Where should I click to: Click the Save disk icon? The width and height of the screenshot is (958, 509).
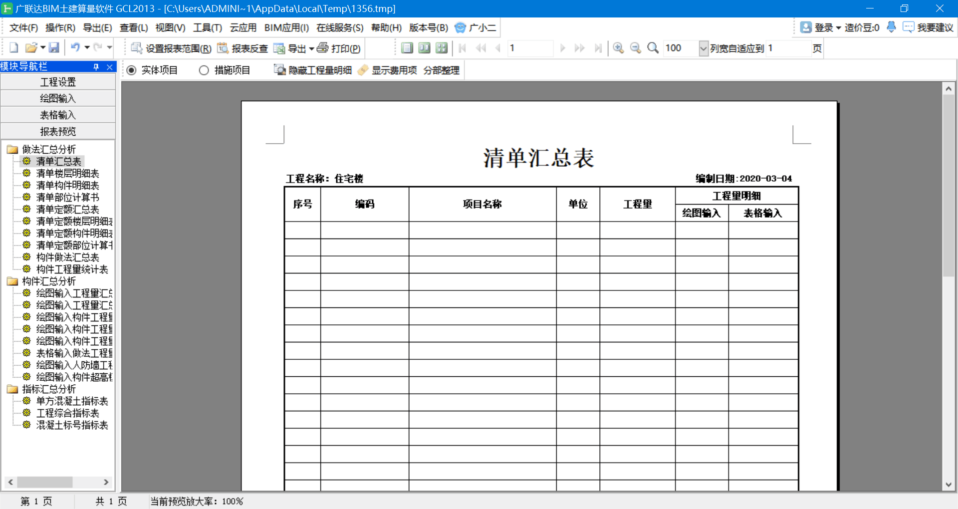tap(54, 48)
